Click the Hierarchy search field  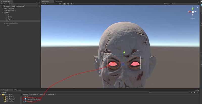24,4
